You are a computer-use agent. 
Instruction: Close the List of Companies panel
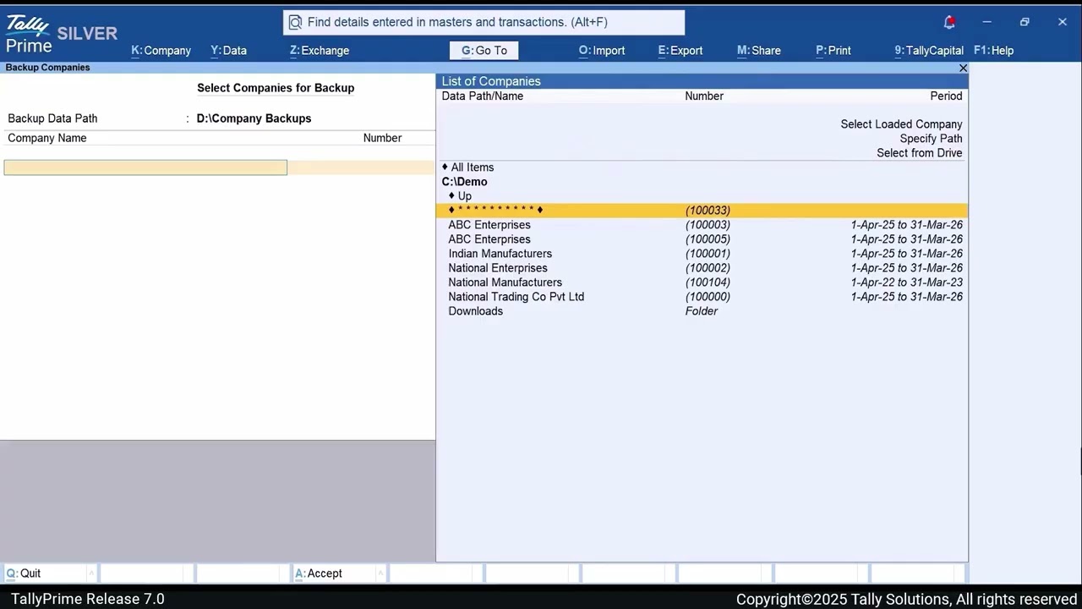click(x=963, y=68)
